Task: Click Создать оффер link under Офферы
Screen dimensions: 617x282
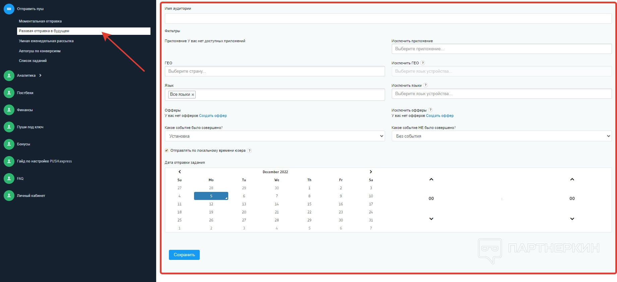Action: [x=213, y=116]
